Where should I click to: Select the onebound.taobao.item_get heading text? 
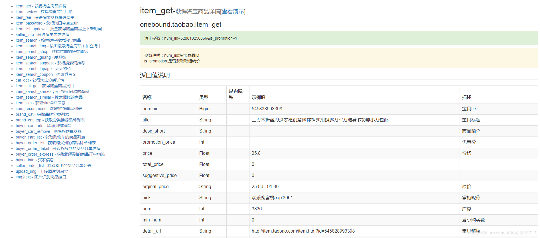click(x=181, y=25)
